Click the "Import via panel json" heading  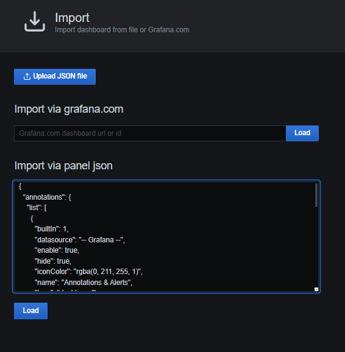click(63, 166)
